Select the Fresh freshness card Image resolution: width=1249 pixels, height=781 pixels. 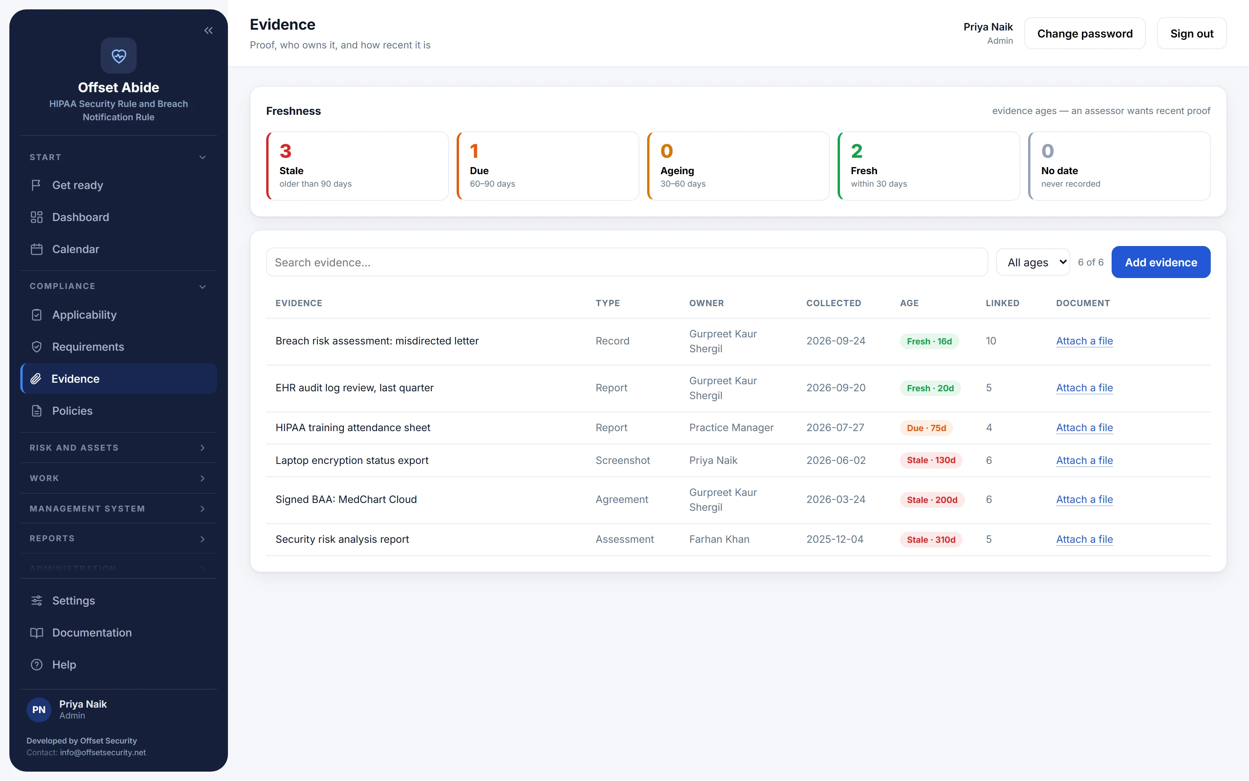click(x=929, y=166)
